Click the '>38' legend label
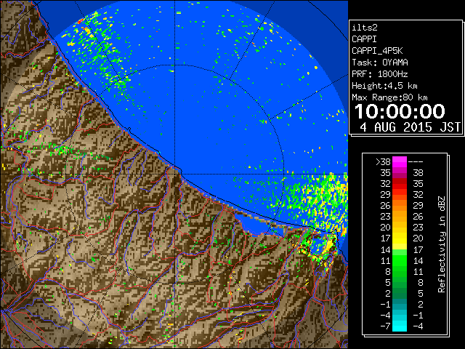465x349 pixels. click(383, 162)
